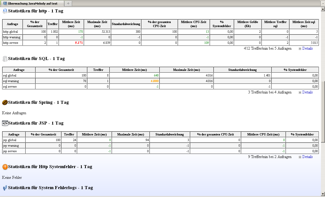The height and width of the screenshot is (197, 325).
Task: Click the red value 5.171 in http severe
Action: tap(79, 43)
